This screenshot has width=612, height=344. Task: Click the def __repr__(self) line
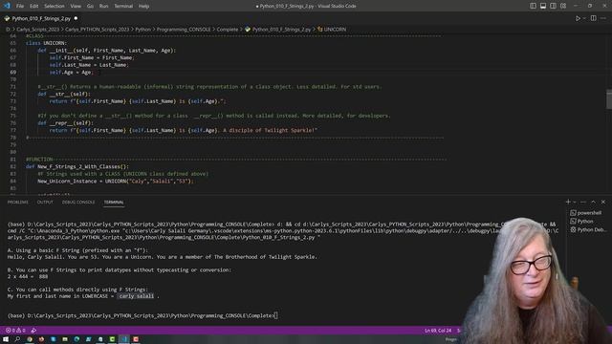click(x=66, y=123)
